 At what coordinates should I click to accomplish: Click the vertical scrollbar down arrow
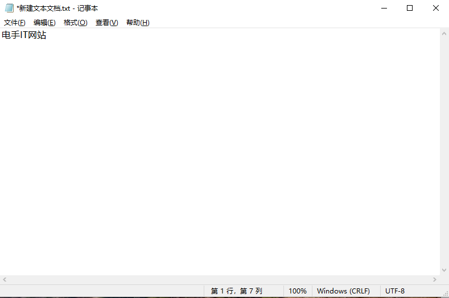click(x=444, y=270)
